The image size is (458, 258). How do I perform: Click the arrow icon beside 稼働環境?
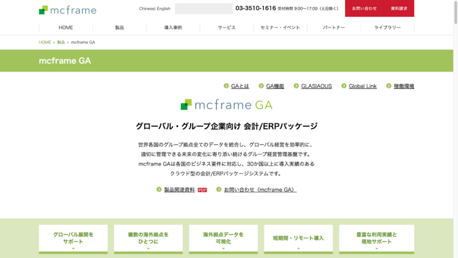click(x=389, y=86)
